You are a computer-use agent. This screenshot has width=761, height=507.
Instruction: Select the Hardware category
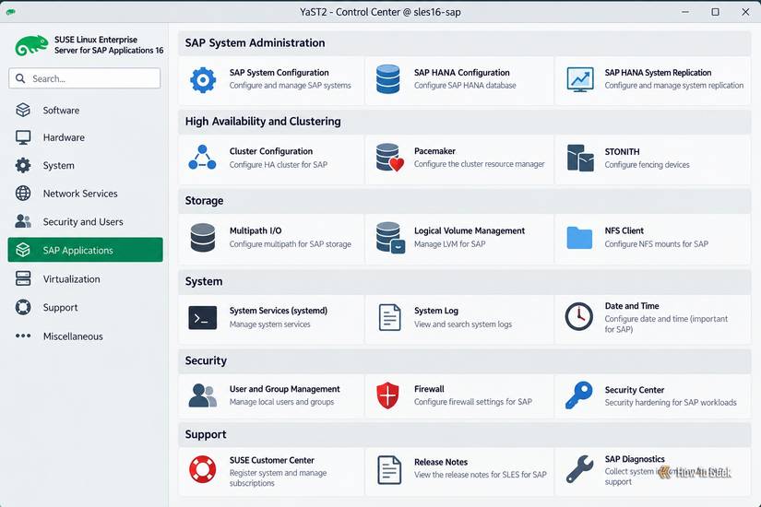click(x=86, y=137)
